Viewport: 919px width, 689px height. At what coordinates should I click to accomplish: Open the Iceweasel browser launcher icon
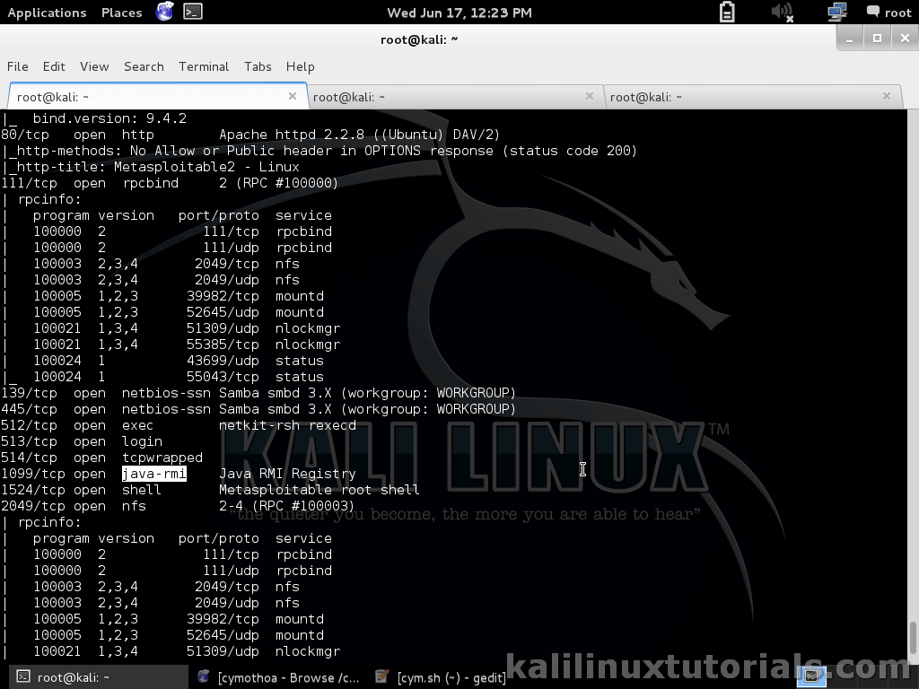click(x=164, y=12)
